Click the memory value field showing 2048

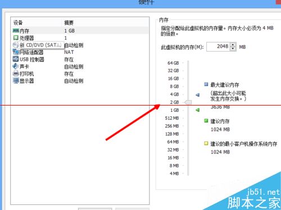[x=218, y=47]
